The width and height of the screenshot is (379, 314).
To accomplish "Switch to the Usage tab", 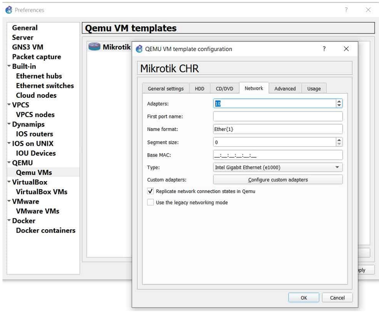I will click(x=314, y=89).
